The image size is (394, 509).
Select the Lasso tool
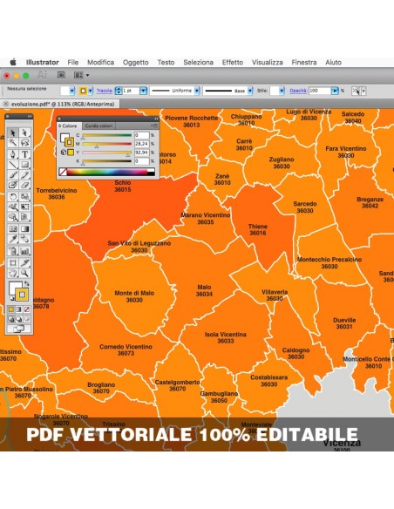[x=25, y=143]
